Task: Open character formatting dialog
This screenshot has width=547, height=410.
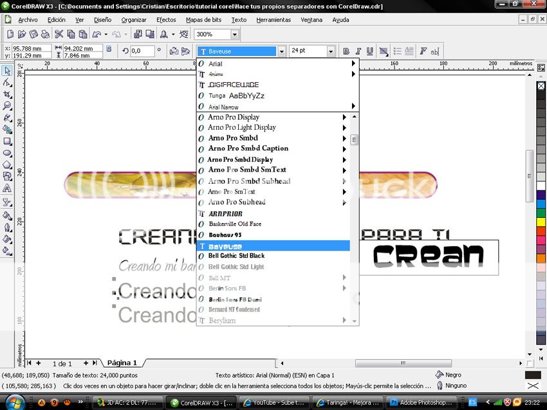Action: 423,51
